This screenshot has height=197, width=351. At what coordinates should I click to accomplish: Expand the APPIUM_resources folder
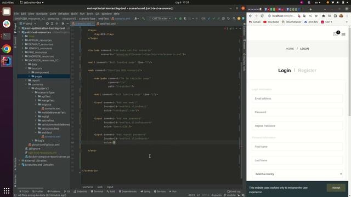22,40
